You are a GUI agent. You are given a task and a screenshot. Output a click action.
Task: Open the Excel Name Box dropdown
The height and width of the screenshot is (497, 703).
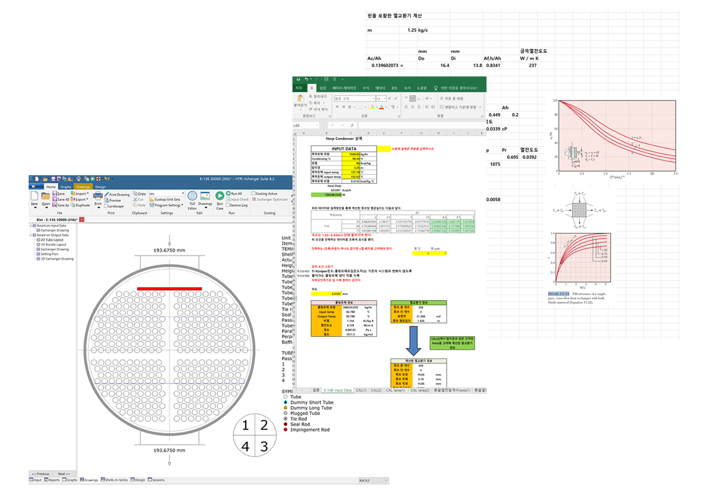[317, 125]
